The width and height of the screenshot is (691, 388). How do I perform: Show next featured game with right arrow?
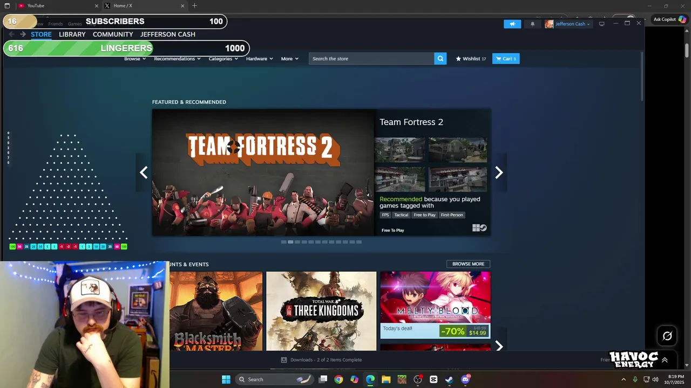(x=499, y=172)
